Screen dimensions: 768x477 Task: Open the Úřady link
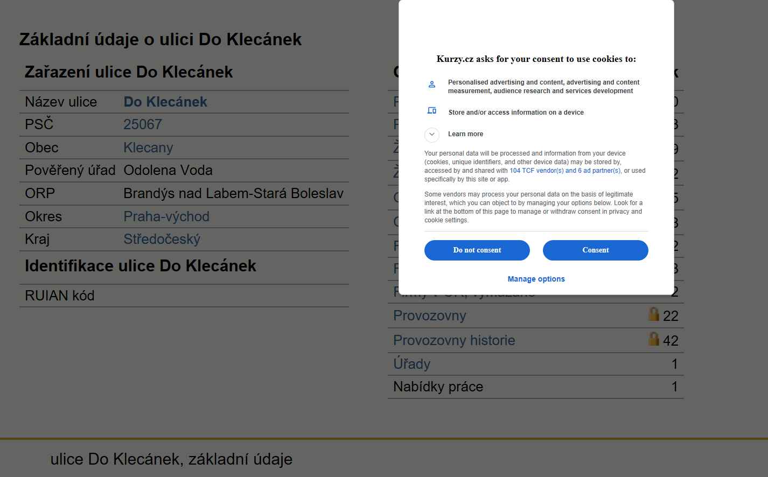[411, 364]
